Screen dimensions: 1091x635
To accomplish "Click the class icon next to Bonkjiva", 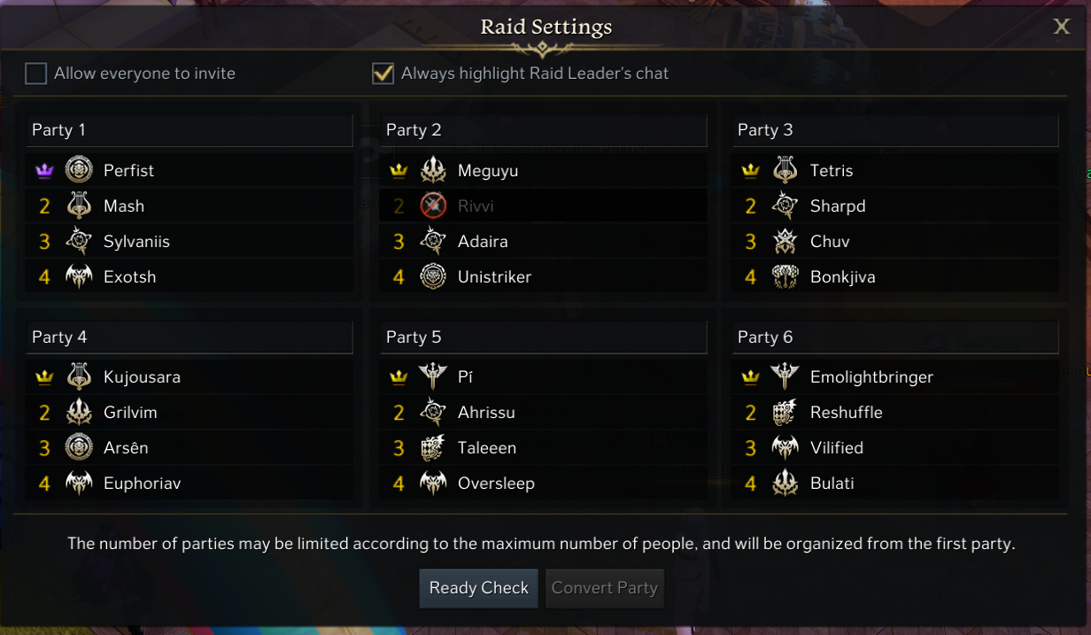I will point(785,276).
